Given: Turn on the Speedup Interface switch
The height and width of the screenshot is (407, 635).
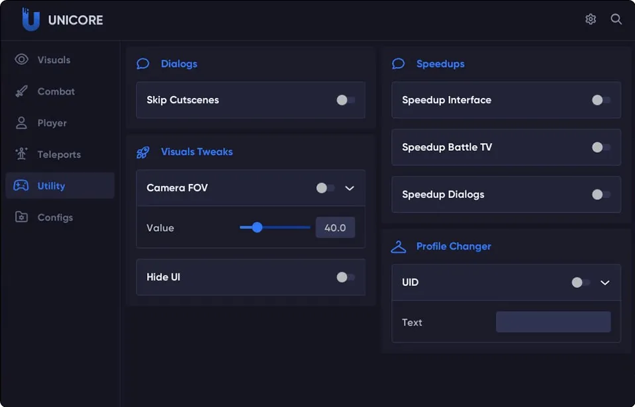Looking at the screenshot, I should click(601, 100).
